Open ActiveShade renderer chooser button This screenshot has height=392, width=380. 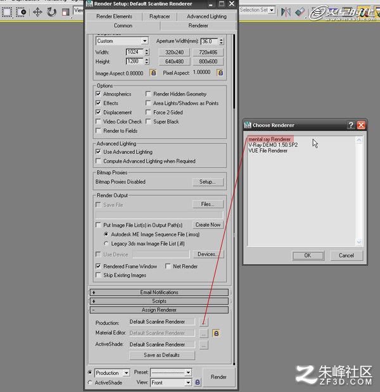point(204,345)
